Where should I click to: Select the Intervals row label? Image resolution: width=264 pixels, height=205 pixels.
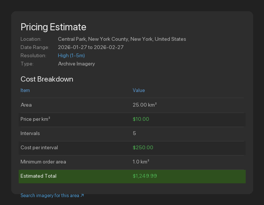coord(30,133)
